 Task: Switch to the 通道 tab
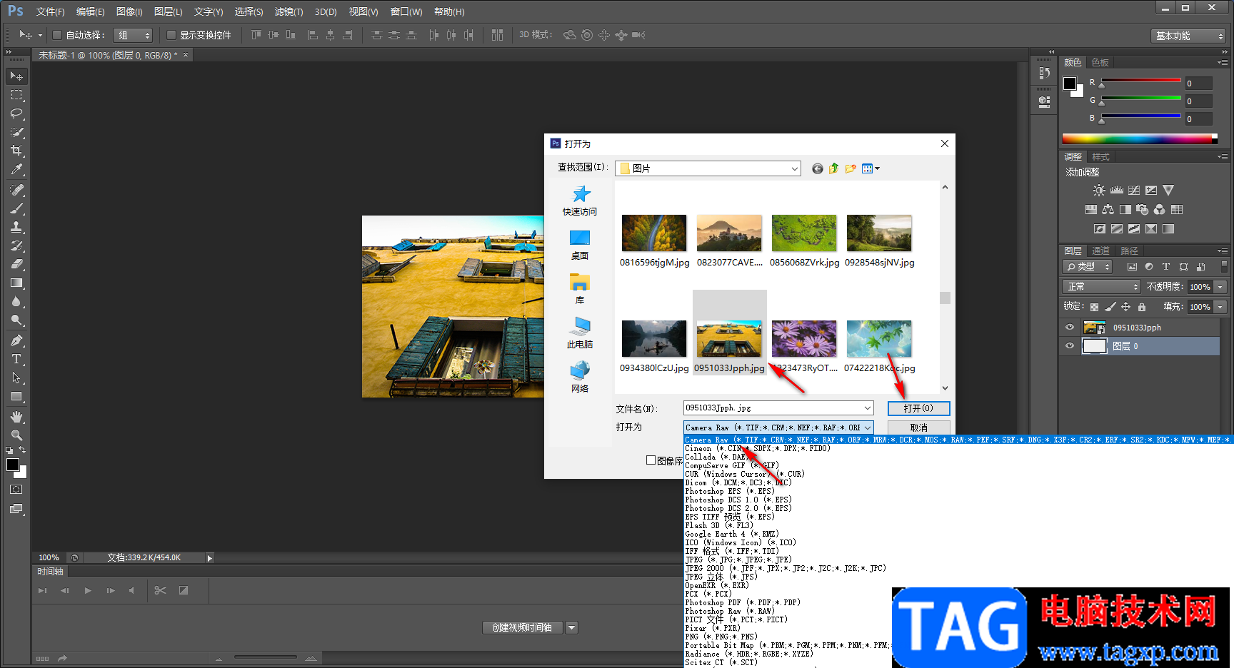tap(1100, 250)
